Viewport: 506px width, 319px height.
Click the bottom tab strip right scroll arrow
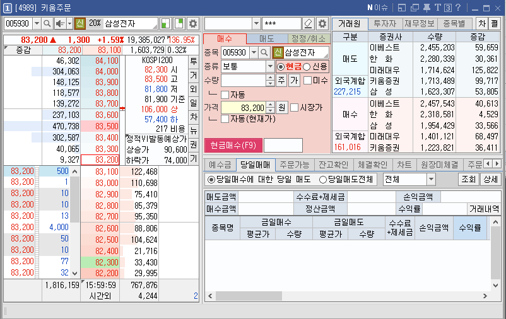click(x=497, y=164)
